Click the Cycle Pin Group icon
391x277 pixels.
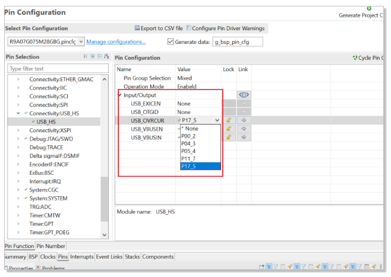(355, 58)
